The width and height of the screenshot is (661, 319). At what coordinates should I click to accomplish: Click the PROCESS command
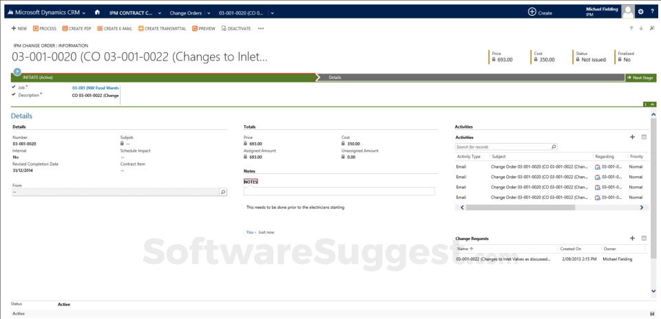pyautogui.click(x=45, y=29)
